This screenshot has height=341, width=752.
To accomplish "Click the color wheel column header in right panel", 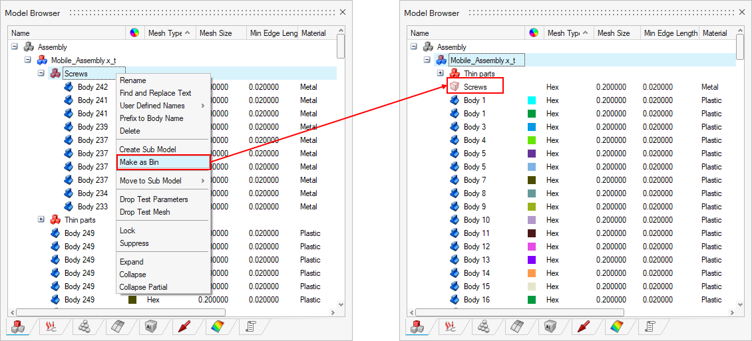I will click(533, 33).
